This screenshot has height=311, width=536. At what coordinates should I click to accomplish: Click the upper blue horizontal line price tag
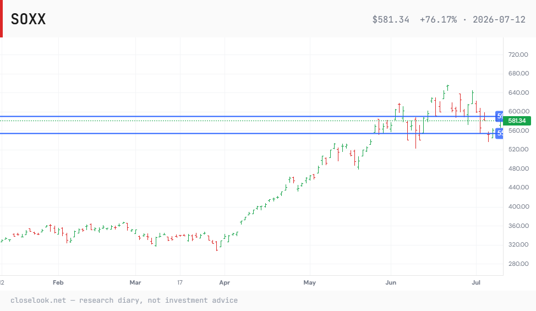(x=500, y=116)
